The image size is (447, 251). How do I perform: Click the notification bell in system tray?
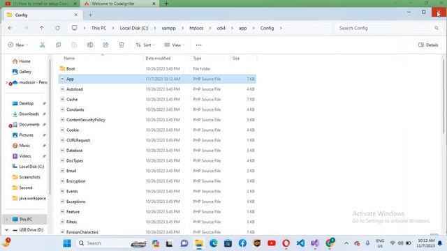pyautogui.click(x=440, y=243)
